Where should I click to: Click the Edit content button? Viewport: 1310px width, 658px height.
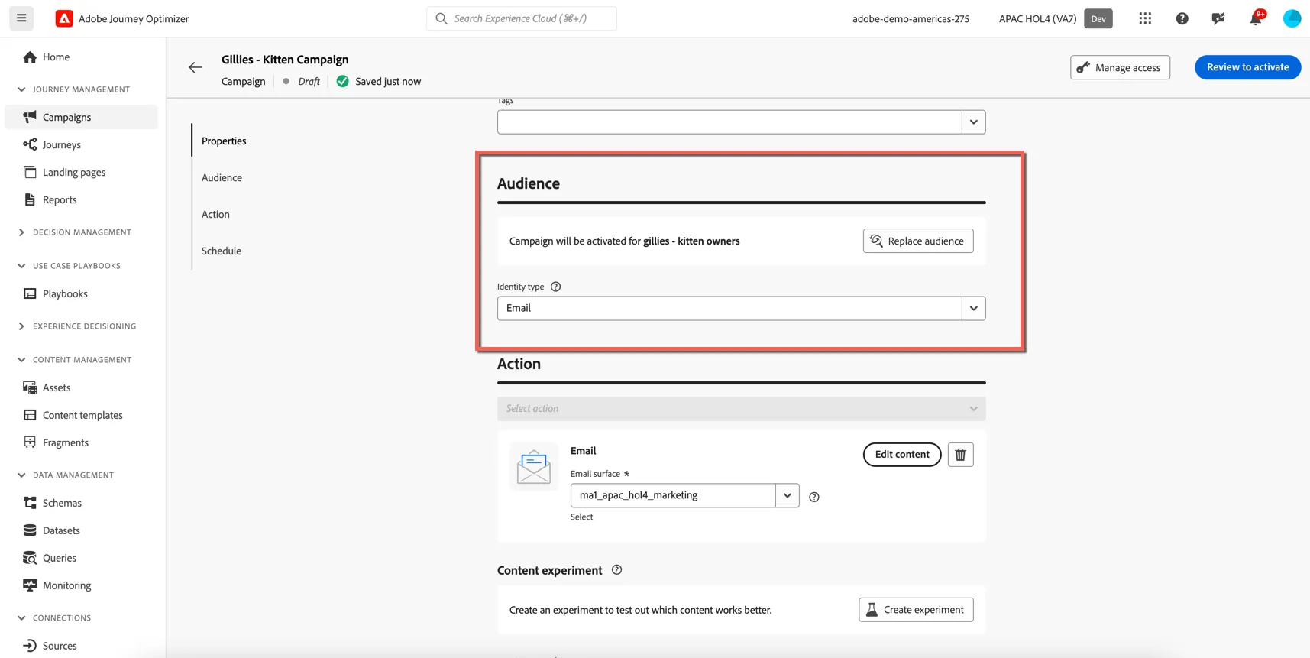pos(902,454)
